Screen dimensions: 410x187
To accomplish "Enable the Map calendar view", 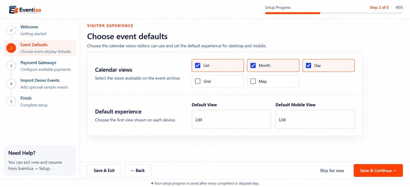I will [253, 81].
